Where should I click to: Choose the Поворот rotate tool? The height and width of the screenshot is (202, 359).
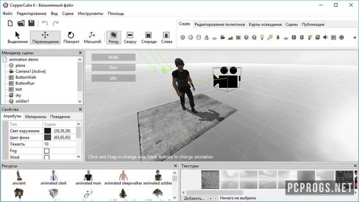tap(71, 38)
